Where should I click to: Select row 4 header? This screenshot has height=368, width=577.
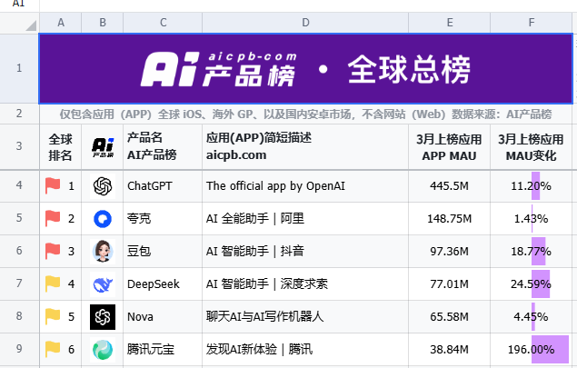pos(19,185)
